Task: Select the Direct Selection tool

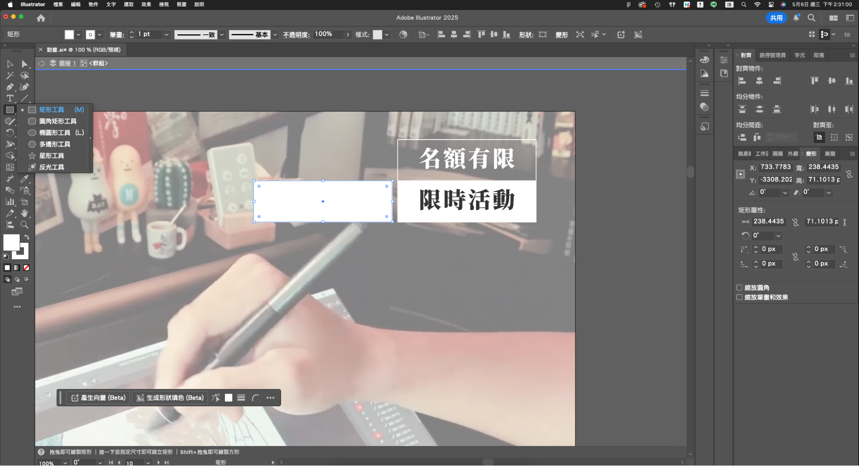Action: pos(24,64)
